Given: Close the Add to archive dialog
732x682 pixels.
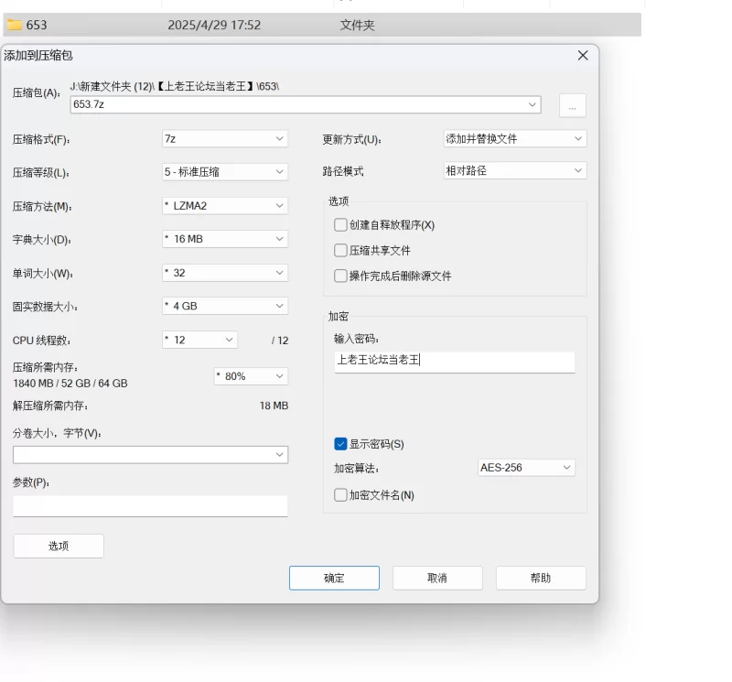Looking at the screenshot, I should [583, 56].
